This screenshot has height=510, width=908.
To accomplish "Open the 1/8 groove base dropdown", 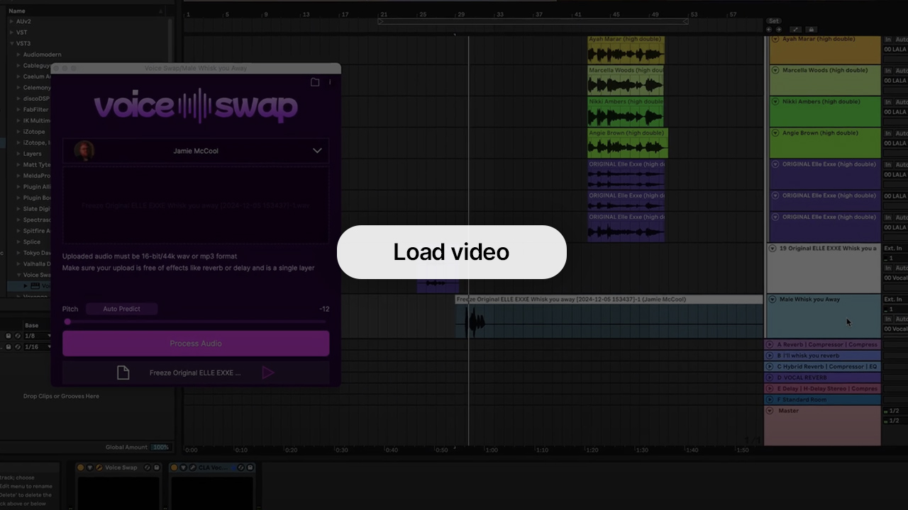I will coord(38,336).
